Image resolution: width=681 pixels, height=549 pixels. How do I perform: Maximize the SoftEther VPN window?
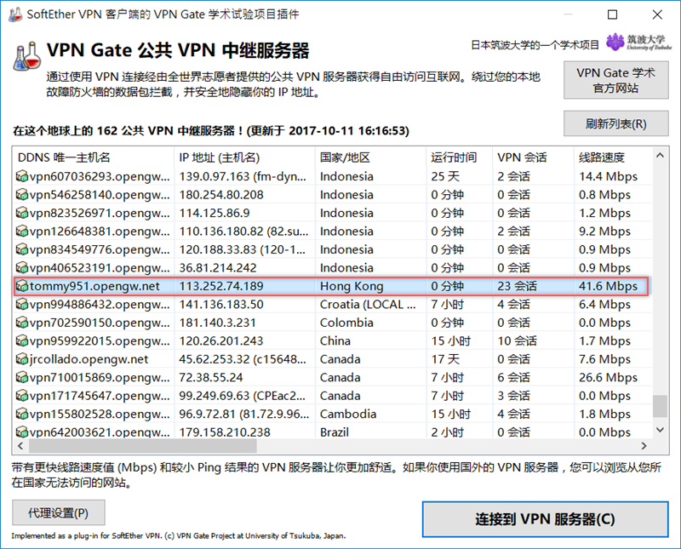[612, 14]
